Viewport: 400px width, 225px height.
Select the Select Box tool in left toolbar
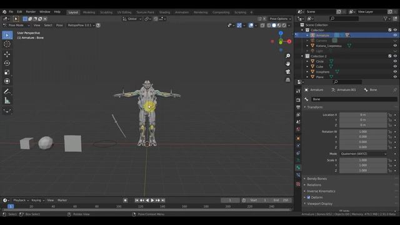tap(7, 35)
